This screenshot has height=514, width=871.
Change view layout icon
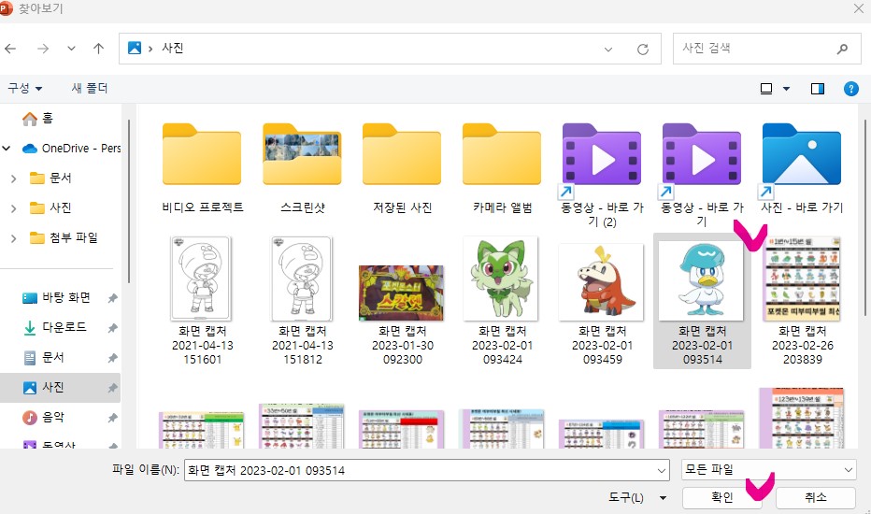coord(766,89)
